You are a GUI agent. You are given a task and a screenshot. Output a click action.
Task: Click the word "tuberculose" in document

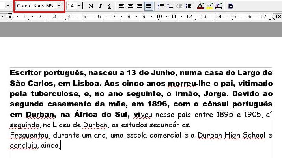pos(54,94)
